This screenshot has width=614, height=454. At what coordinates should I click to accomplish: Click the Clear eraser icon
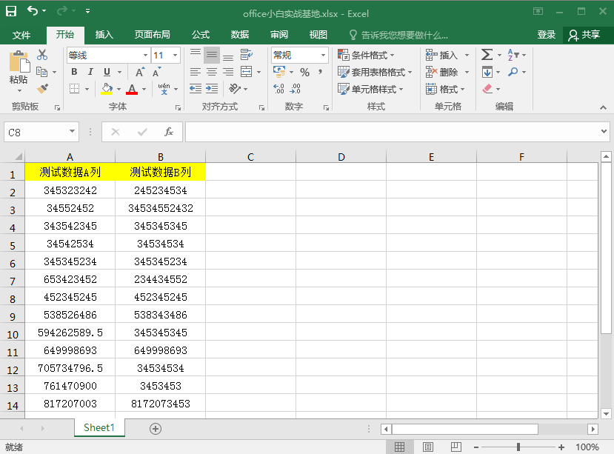[487, 89]
